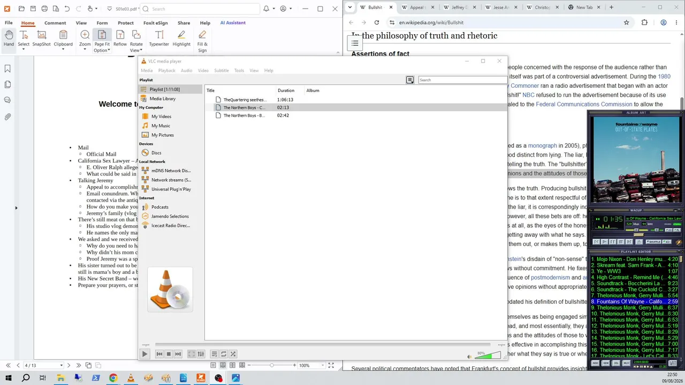The image size is (685, 385).
Task: Open the Zoom dropdown in Foxit ribbon
Action: coord(85,50)
